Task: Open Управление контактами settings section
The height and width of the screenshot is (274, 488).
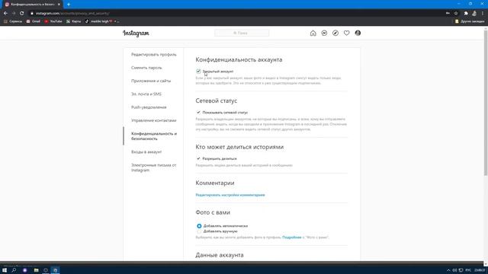Action: (x=154, y=120)
